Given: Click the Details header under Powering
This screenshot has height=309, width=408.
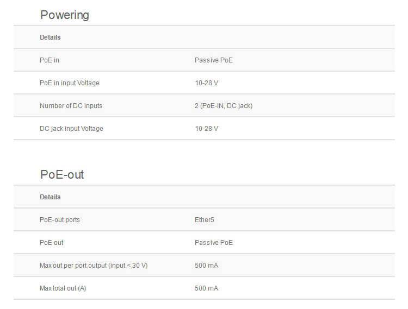Looking at the screenshot, I should click(50, 37).
